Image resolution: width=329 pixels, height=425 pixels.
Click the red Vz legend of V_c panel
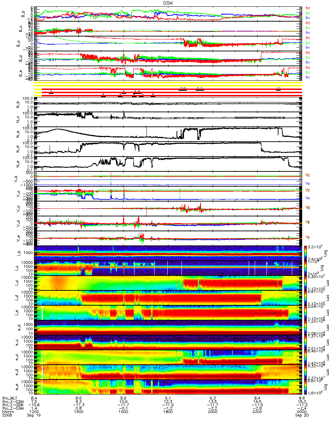[307, 190]
